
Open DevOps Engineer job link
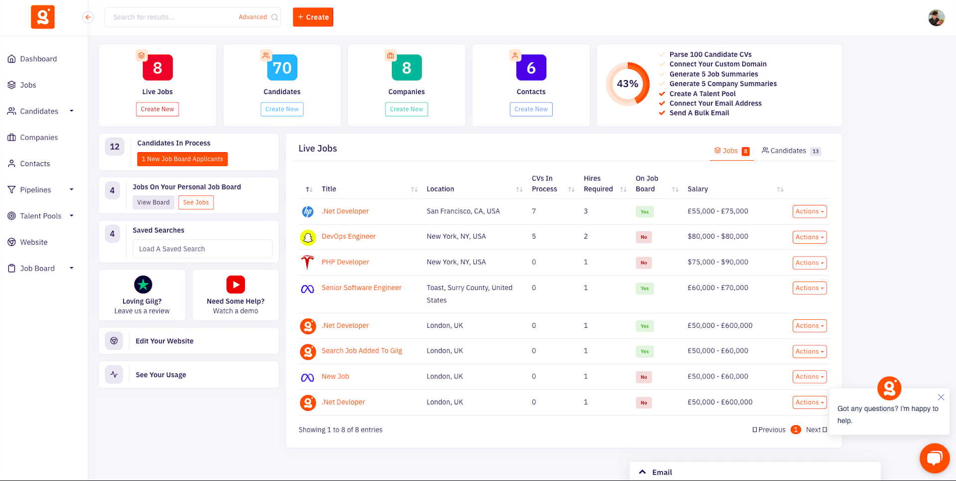tap(349, 236)
